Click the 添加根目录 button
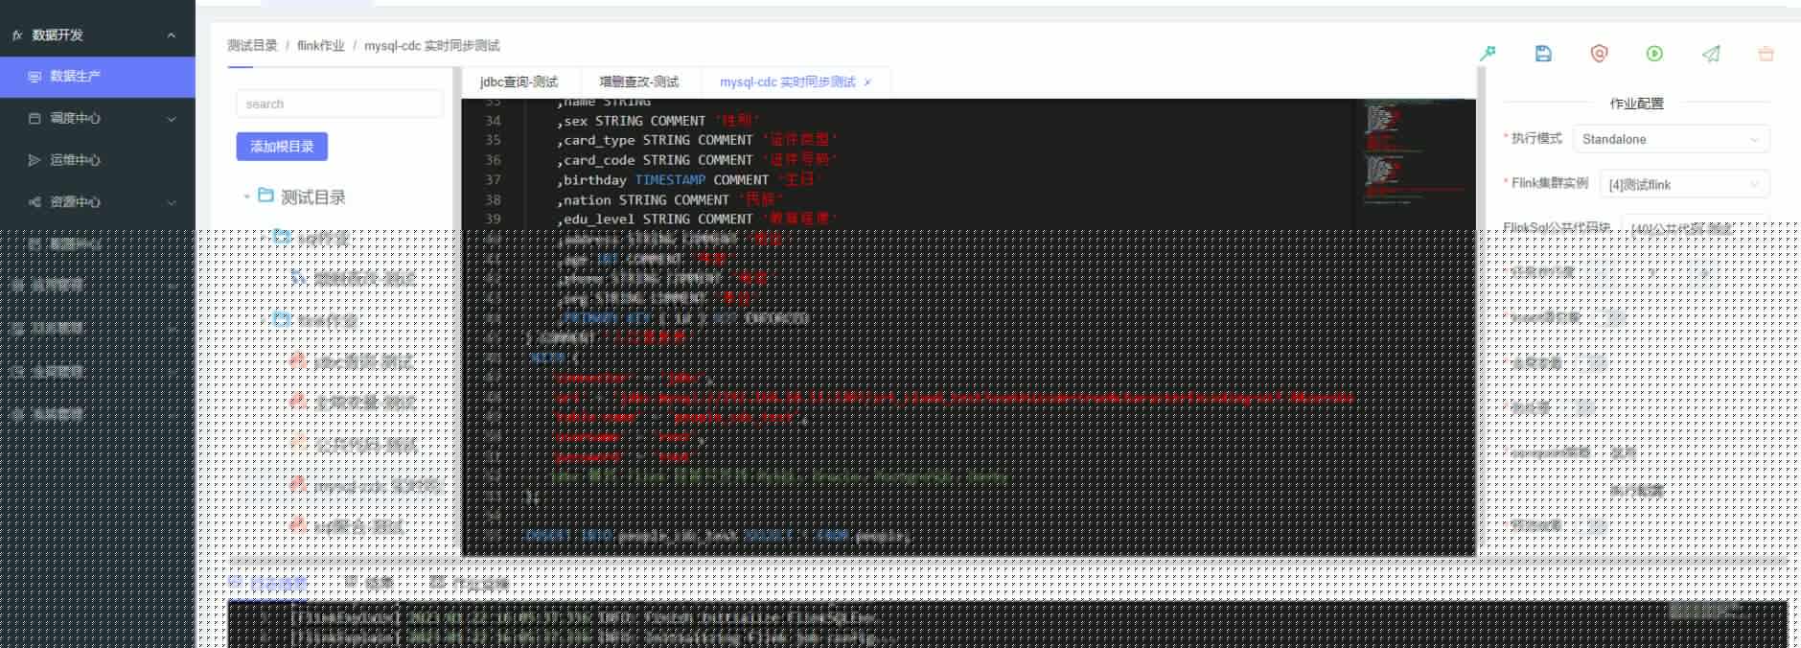This screenshot has height=648, width=1801. click(x=282, y=147)
